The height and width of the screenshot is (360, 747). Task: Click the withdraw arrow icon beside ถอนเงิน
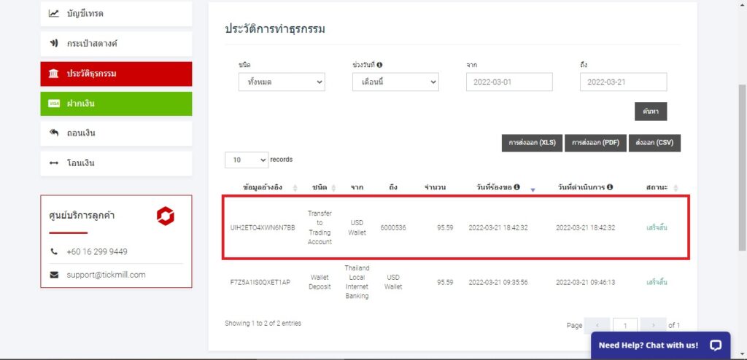[x=54, y=133]
